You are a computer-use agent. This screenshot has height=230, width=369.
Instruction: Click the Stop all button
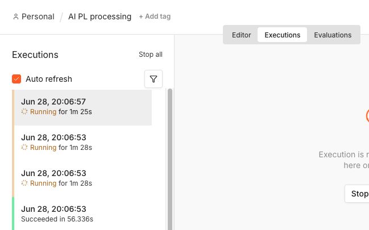[x=151, y=55]
